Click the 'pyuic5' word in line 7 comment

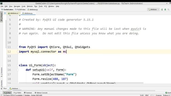[136, 29]
